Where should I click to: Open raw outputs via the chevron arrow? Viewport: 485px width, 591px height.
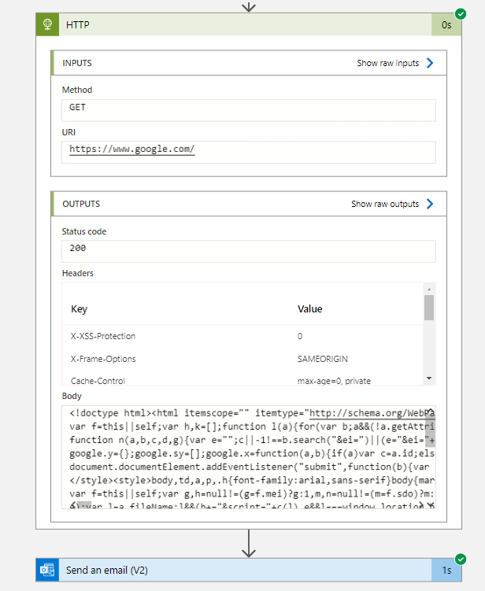click(430, 204)
